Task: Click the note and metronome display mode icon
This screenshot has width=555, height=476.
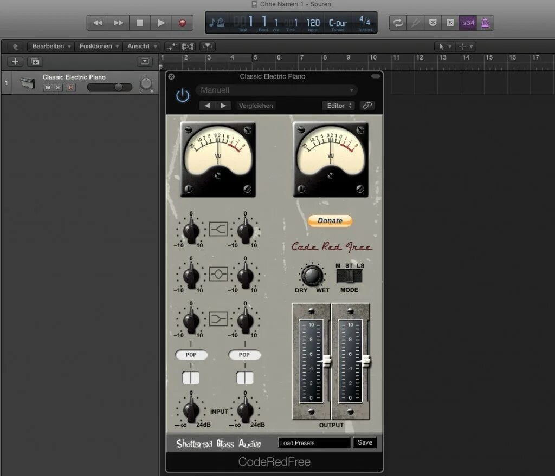Action: click(x=217, y=23)
